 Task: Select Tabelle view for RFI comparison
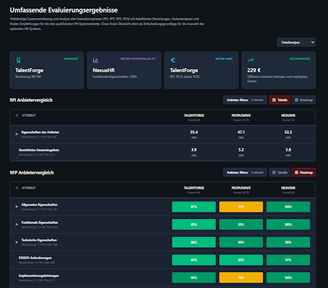[x=279, y=100]
